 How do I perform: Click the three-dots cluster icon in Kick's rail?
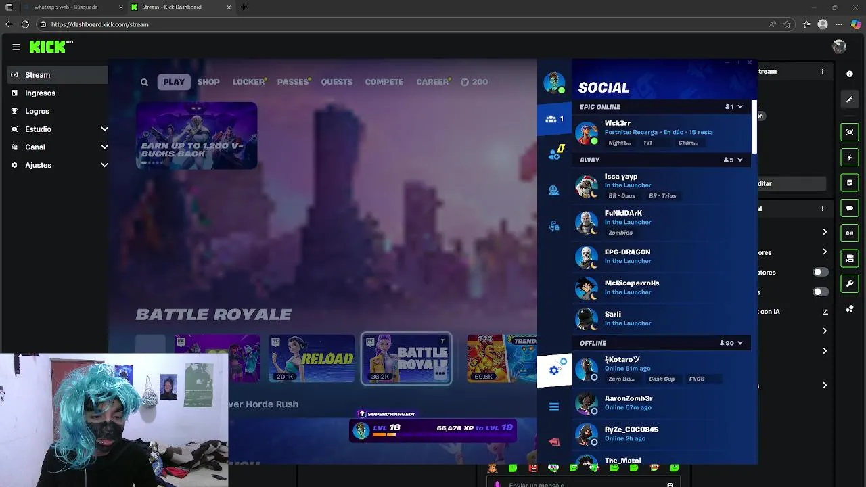pyautogui.click(x=850, y=309)
